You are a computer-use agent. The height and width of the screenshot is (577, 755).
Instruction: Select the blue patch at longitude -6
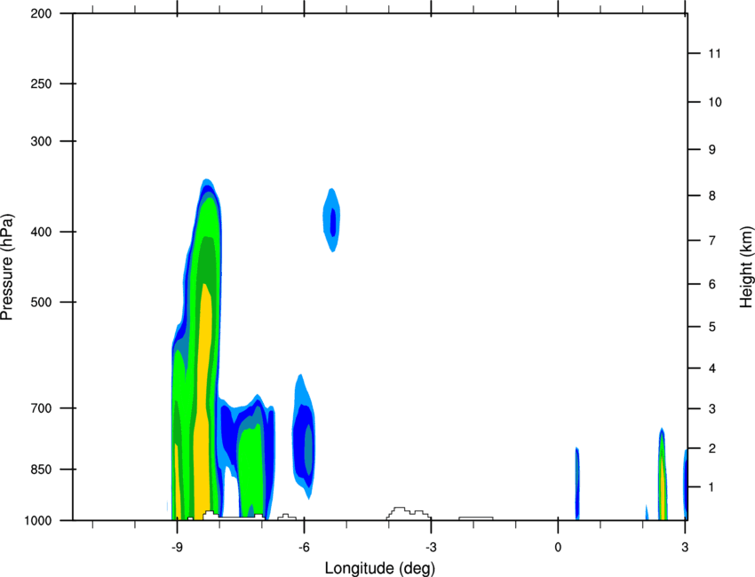click(306, 442)
